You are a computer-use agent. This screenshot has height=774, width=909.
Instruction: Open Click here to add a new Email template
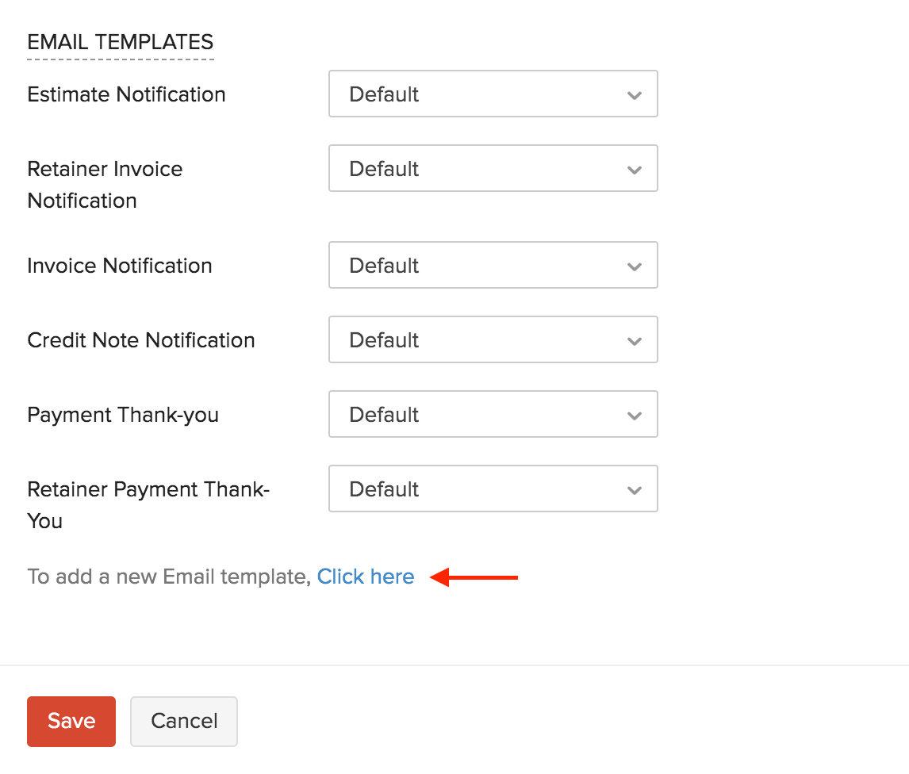[x=366, y=577]
